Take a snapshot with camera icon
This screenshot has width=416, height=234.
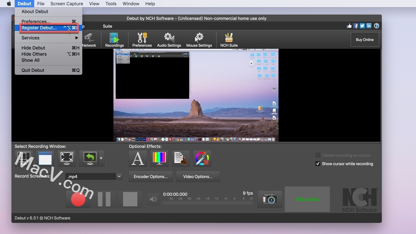click(270, 199)
